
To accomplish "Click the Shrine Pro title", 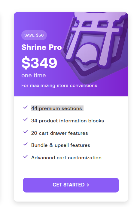I will pyautogui.click(x=41, y=47).
